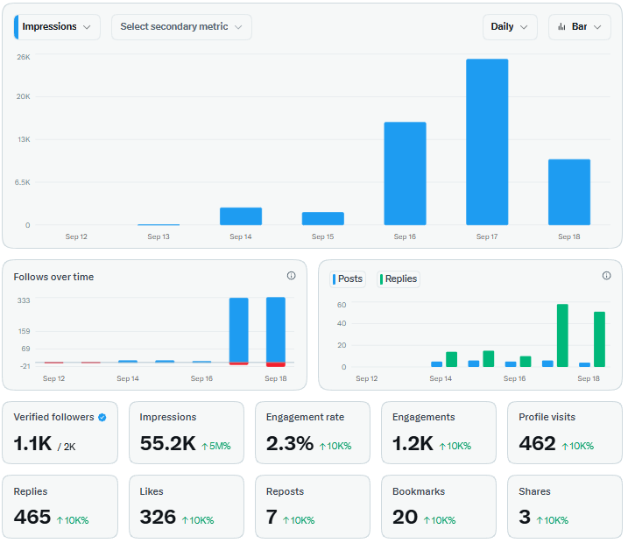628x543 pixels.
Task: Open the Impressions 55.2K card
Action: (187, 433)
